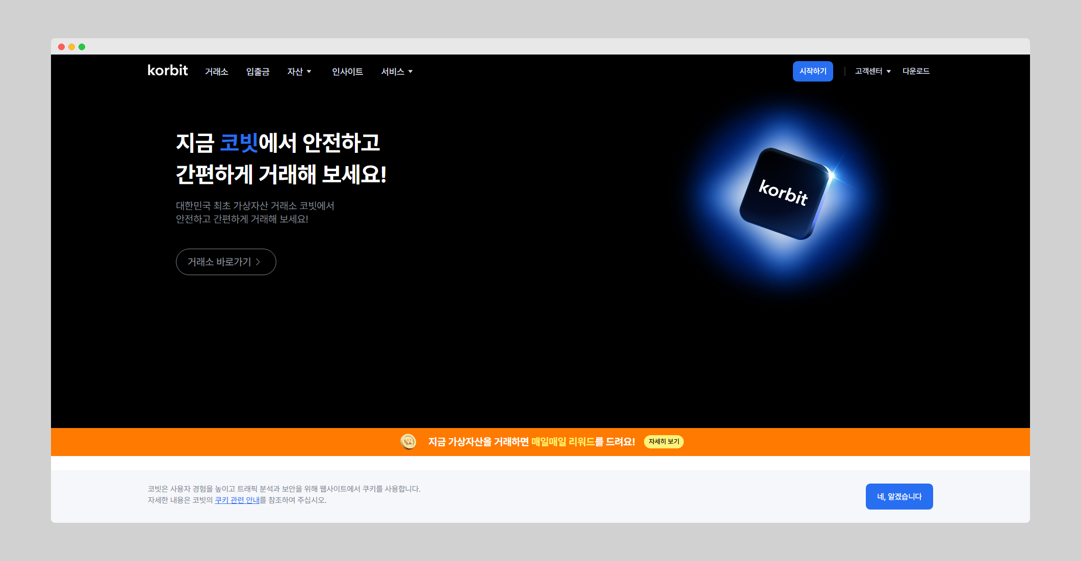Image resolution: width=1081 pixels, height=561 pixels.
Task: Click the red window close dot
Action: [x=61, y=47]
